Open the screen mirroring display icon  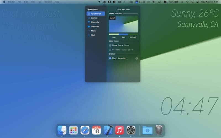pos(159,2)
